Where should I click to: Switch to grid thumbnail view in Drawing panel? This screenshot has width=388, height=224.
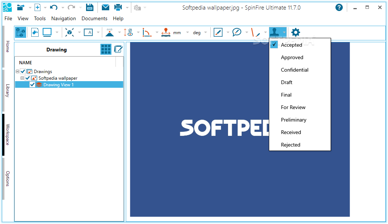(106, 50)
